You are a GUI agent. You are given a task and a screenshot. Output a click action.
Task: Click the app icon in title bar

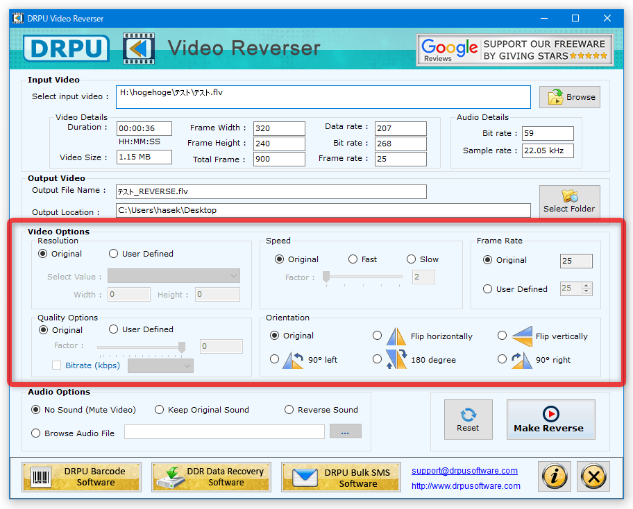click(18, 19)
